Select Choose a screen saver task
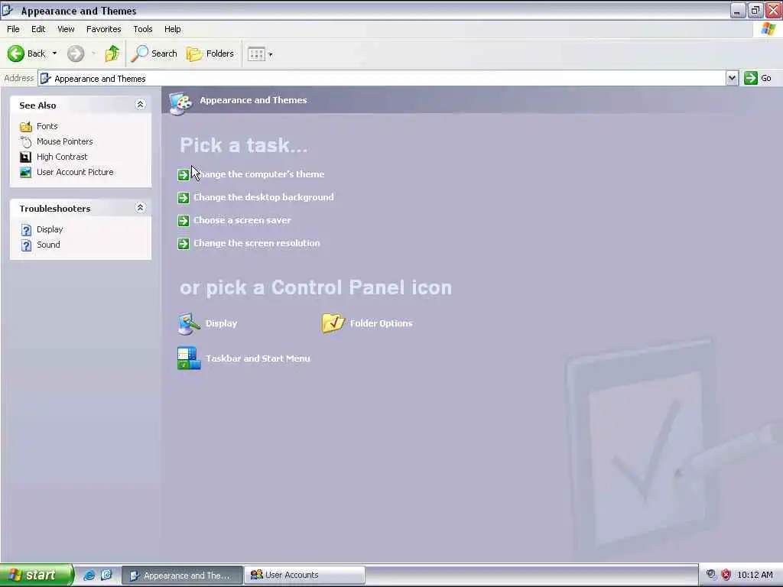This screenshot has width=783, height=587. click(242, 220)
